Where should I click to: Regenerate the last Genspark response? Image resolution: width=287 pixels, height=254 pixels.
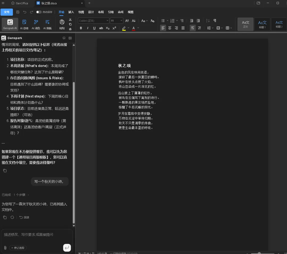pos(12,217)
